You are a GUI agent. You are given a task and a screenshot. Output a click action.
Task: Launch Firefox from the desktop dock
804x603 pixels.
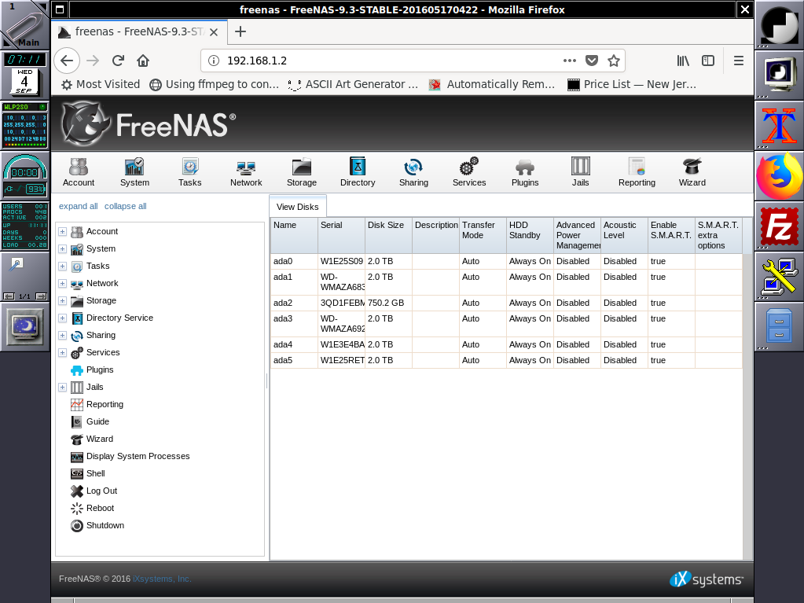[779, 175]
